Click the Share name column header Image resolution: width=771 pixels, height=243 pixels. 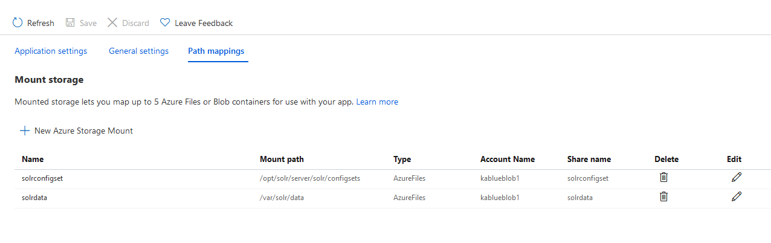pos(589,160)
